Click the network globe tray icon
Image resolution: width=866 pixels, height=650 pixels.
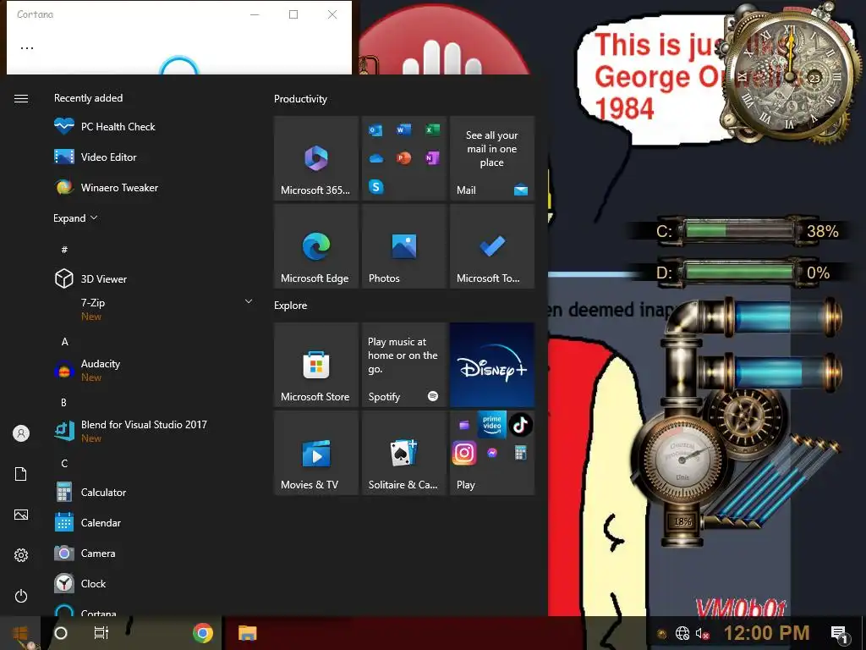tap(682, 633)
